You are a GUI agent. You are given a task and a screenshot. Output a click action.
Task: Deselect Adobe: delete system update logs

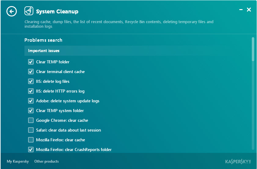[31, 101]
